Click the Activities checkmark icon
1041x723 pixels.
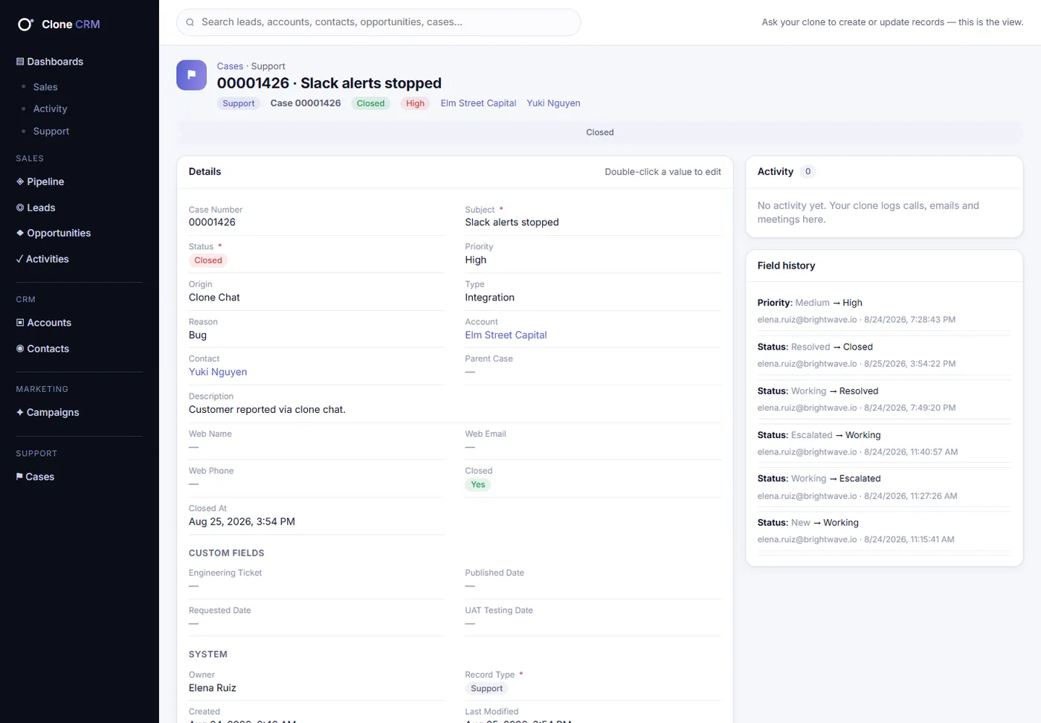(x=20, y=259)
